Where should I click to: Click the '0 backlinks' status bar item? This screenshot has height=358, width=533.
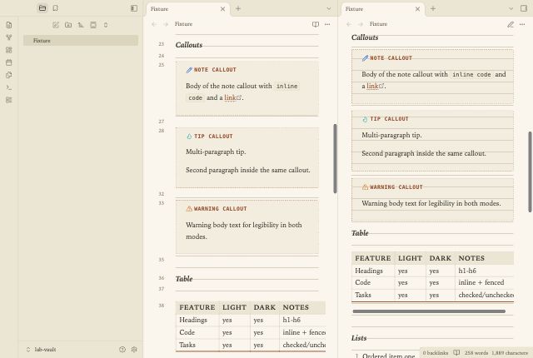436,353
